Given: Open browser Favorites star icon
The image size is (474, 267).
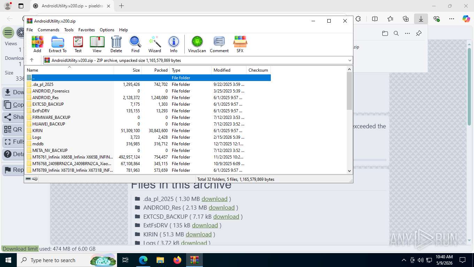Looking at the screenshot, I should (390, 19).
